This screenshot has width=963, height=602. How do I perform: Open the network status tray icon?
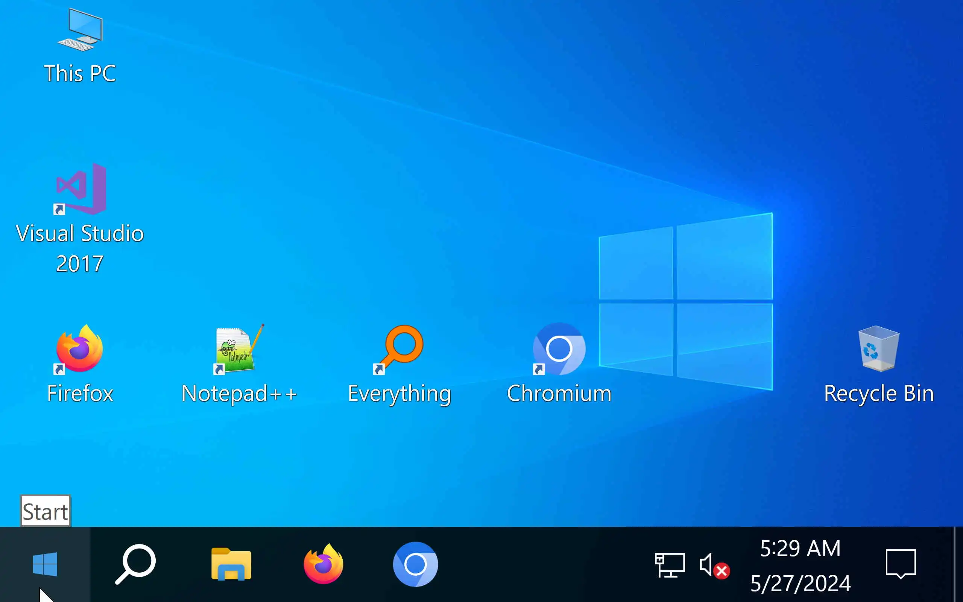pyautogui.click(x=670, y=565)
